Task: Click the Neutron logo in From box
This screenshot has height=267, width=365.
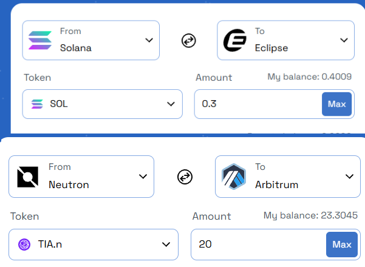Action: (x=28, y=177)
